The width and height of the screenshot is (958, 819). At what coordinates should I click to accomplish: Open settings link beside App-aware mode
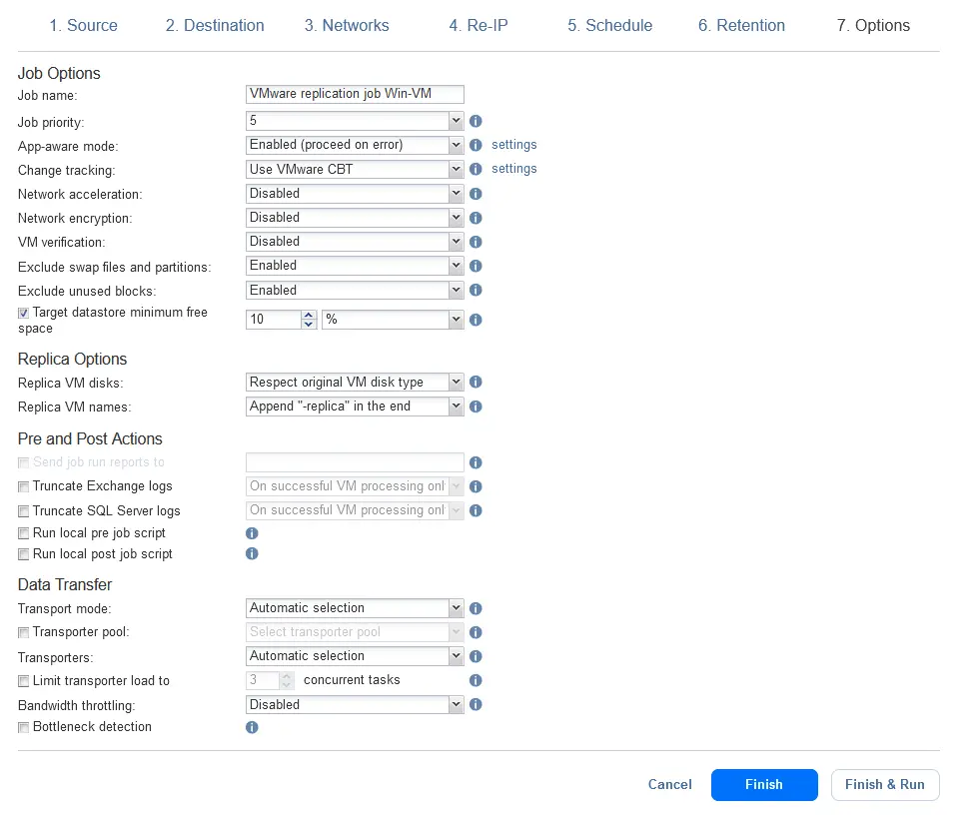tap(513, 145)
